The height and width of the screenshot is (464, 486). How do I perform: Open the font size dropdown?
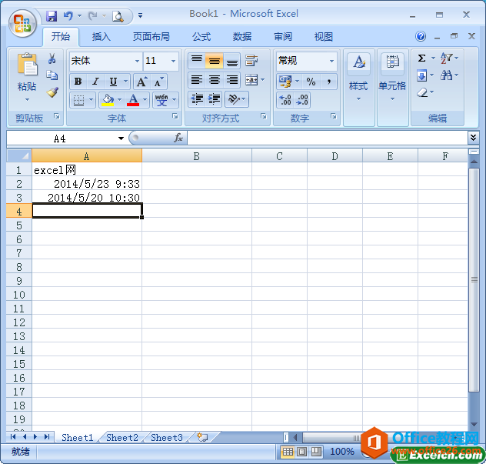pyautogui.click(x=173, y=61)
